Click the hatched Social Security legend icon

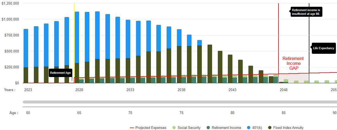tap(174, 128)
